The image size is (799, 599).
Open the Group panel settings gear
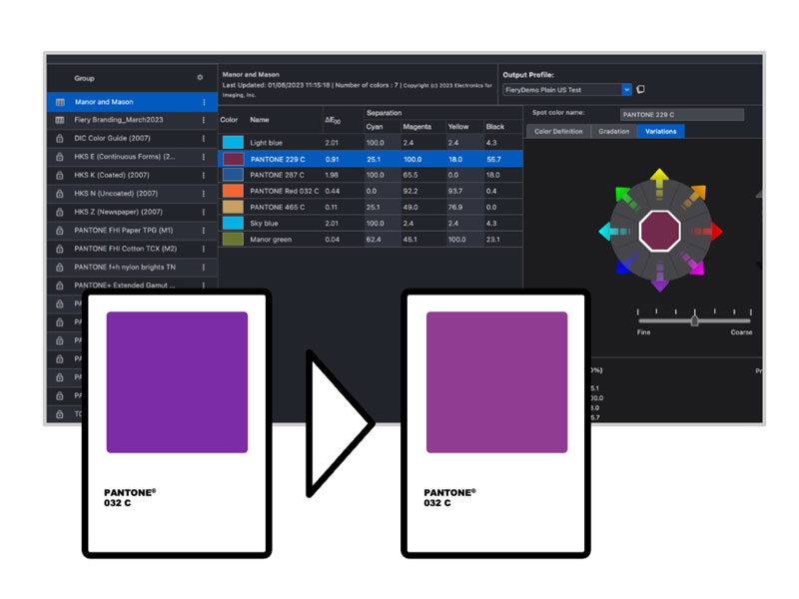pos(200,78)
